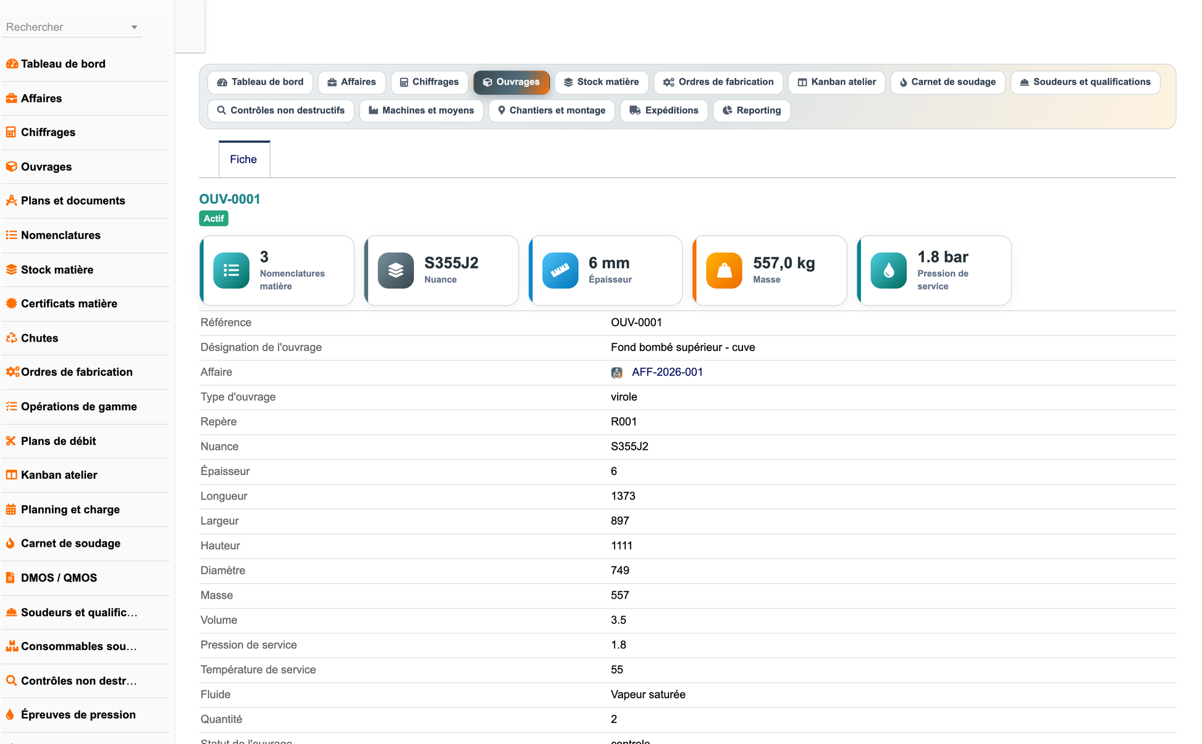Click the Certificats matière badge icon
This screenshot has width=1202, height=744.
click(x=12, y=303)
